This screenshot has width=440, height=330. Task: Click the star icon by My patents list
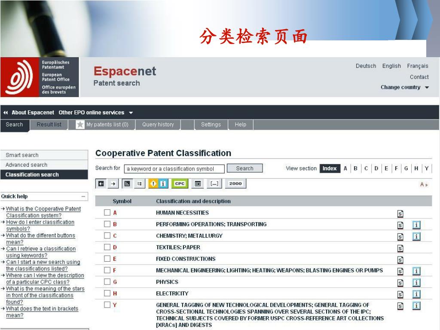80,125
